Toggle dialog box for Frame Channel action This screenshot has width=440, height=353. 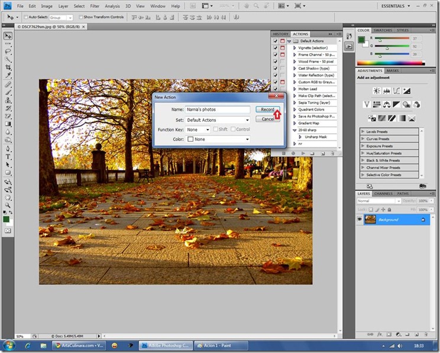point(282,54)
